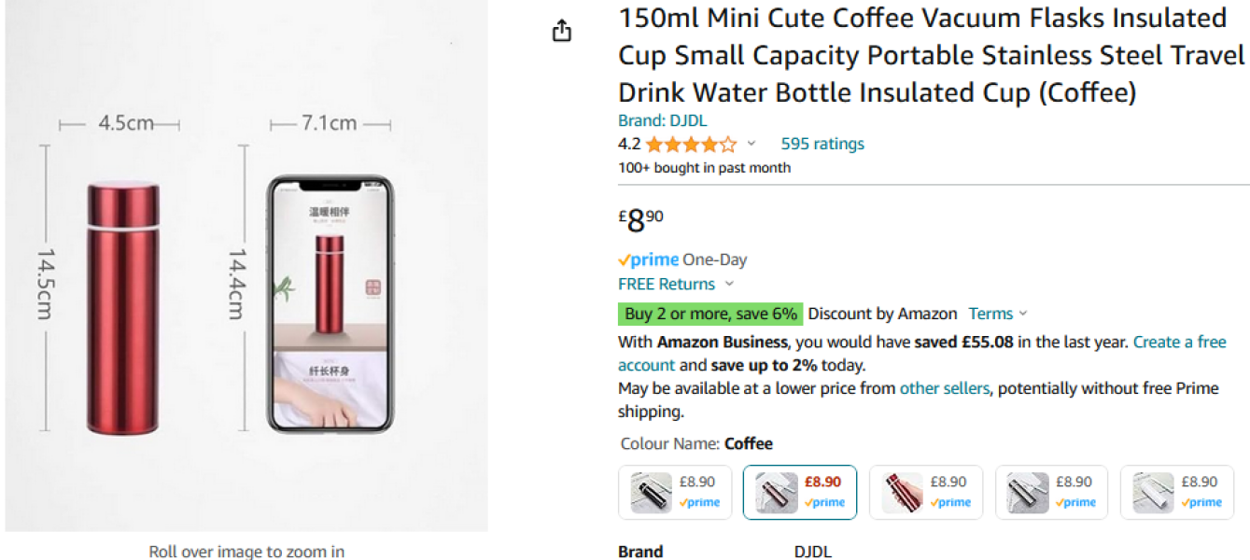View the 595 ratings link

point(822,144)
